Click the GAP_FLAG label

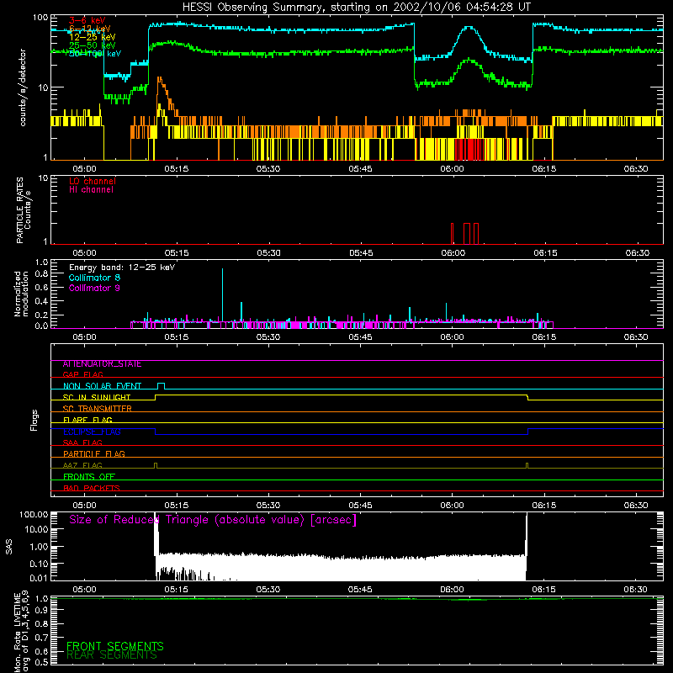pos(82,374)
